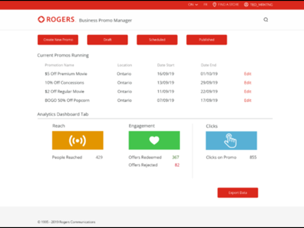Open the TED_MRKTNG account menu

[x=261, y=4]
